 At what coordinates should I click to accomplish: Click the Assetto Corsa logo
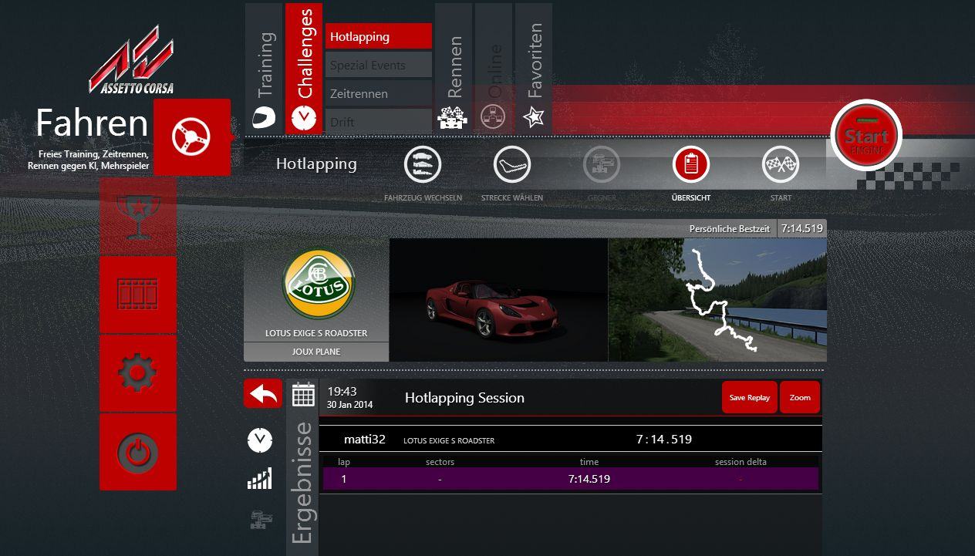131,61
